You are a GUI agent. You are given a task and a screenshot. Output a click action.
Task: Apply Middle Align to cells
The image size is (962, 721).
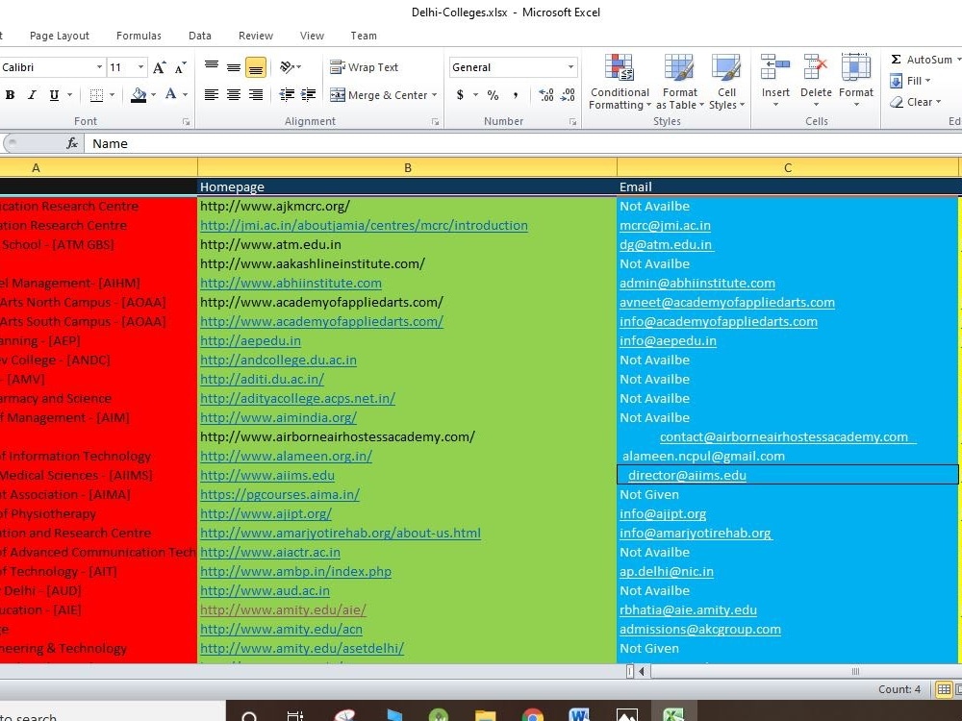point(234,67)
